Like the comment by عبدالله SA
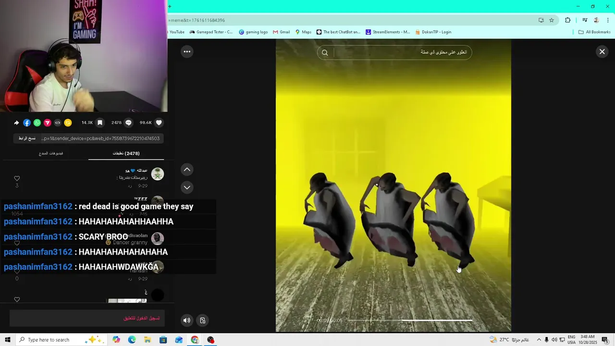This screenshot has height=346, width=615. [x=17, y=178]
